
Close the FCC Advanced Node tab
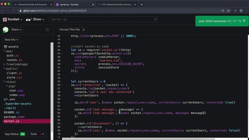(x=135, y=5)
